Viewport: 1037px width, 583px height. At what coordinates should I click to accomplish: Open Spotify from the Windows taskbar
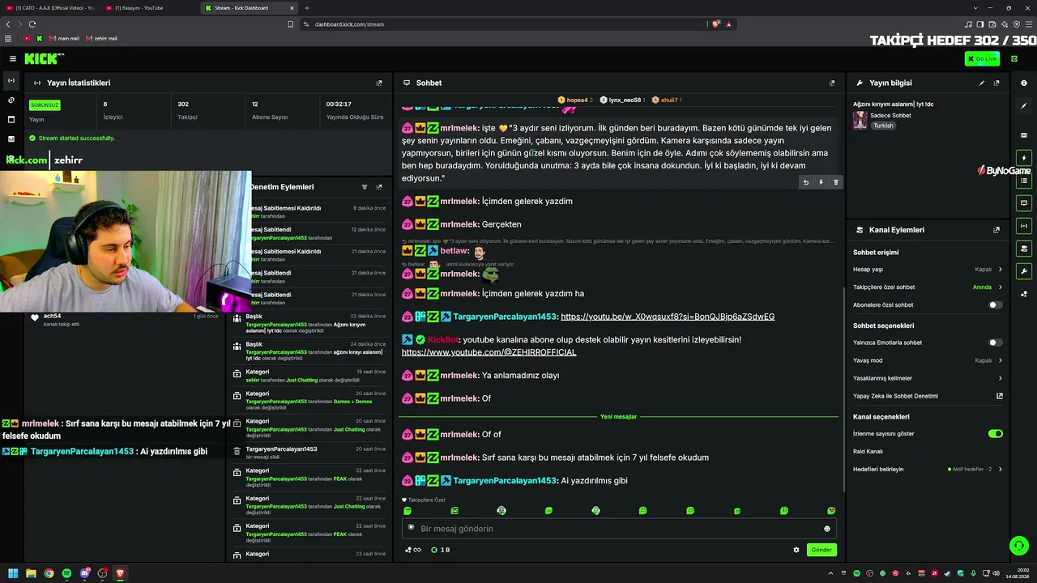66,573
